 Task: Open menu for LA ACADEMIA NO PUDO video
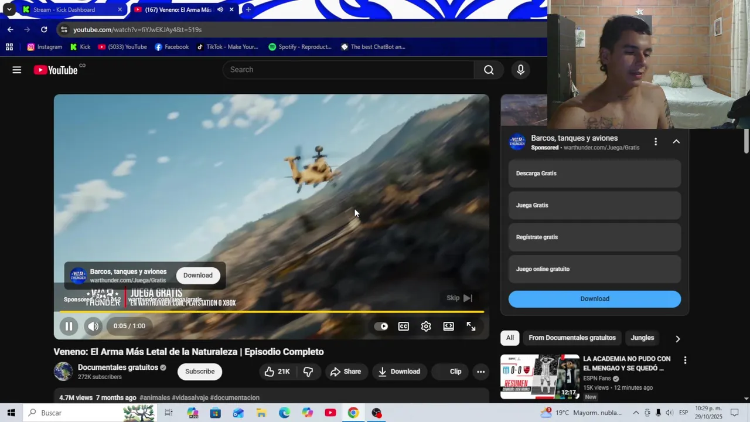point(685,360)
